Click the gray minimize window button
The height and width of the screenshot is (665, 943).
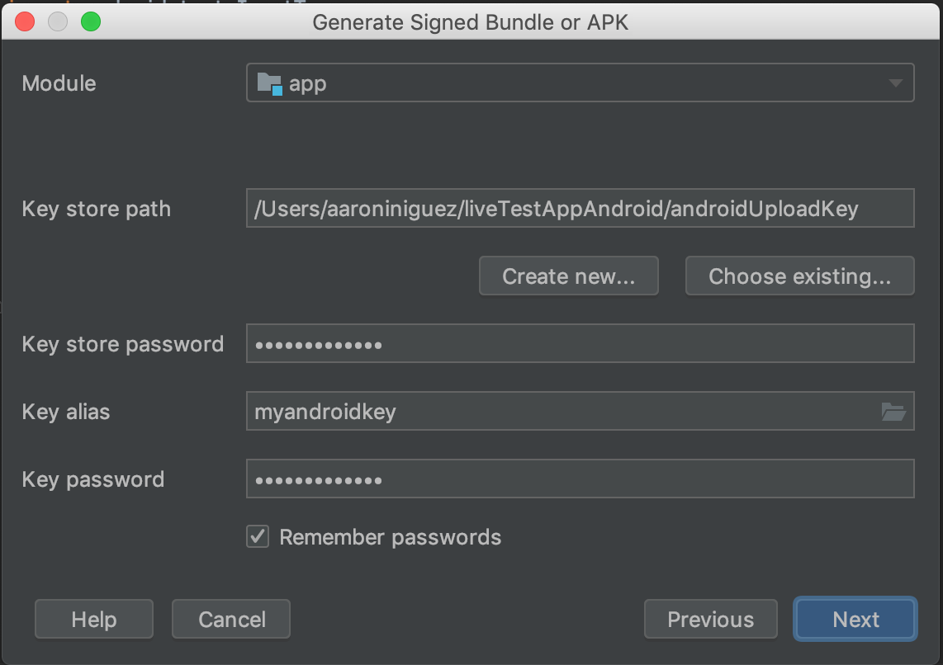58,22
